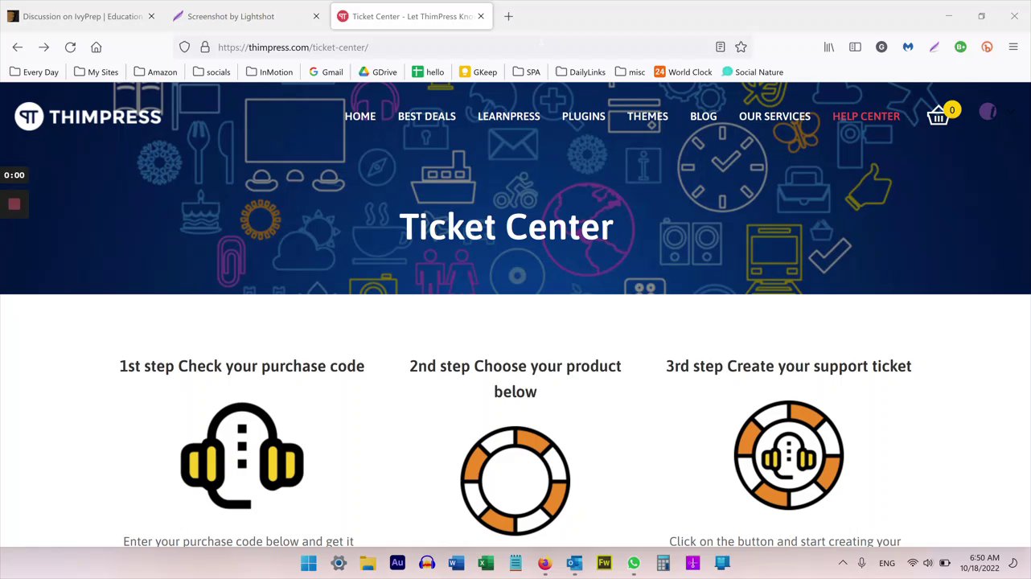
Task: Reload the page
Action: pyautogui.click(x=70, y=47)
